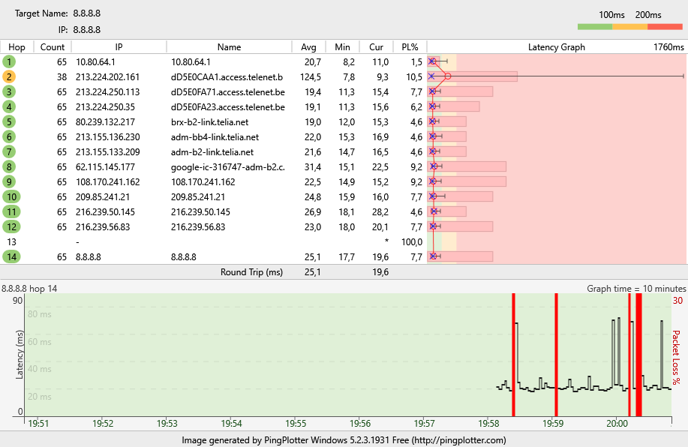The image size is (688, 447).
Task: Select the hop 10 green circle icon
Action: (9, 196)
